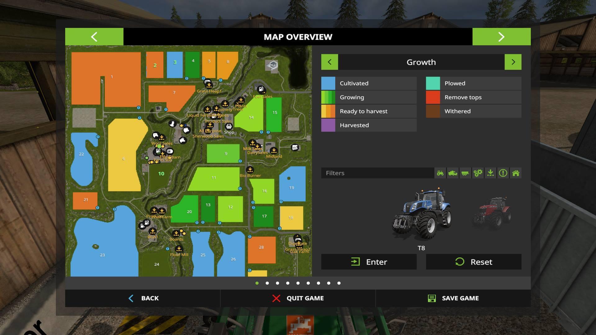The width and height of the screenshot is (596, 335).
Task: Click the Reset vehicle button
Action: [473, 262]
